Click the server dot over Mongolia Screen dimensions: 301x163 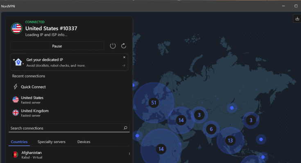tap(232, 108)
